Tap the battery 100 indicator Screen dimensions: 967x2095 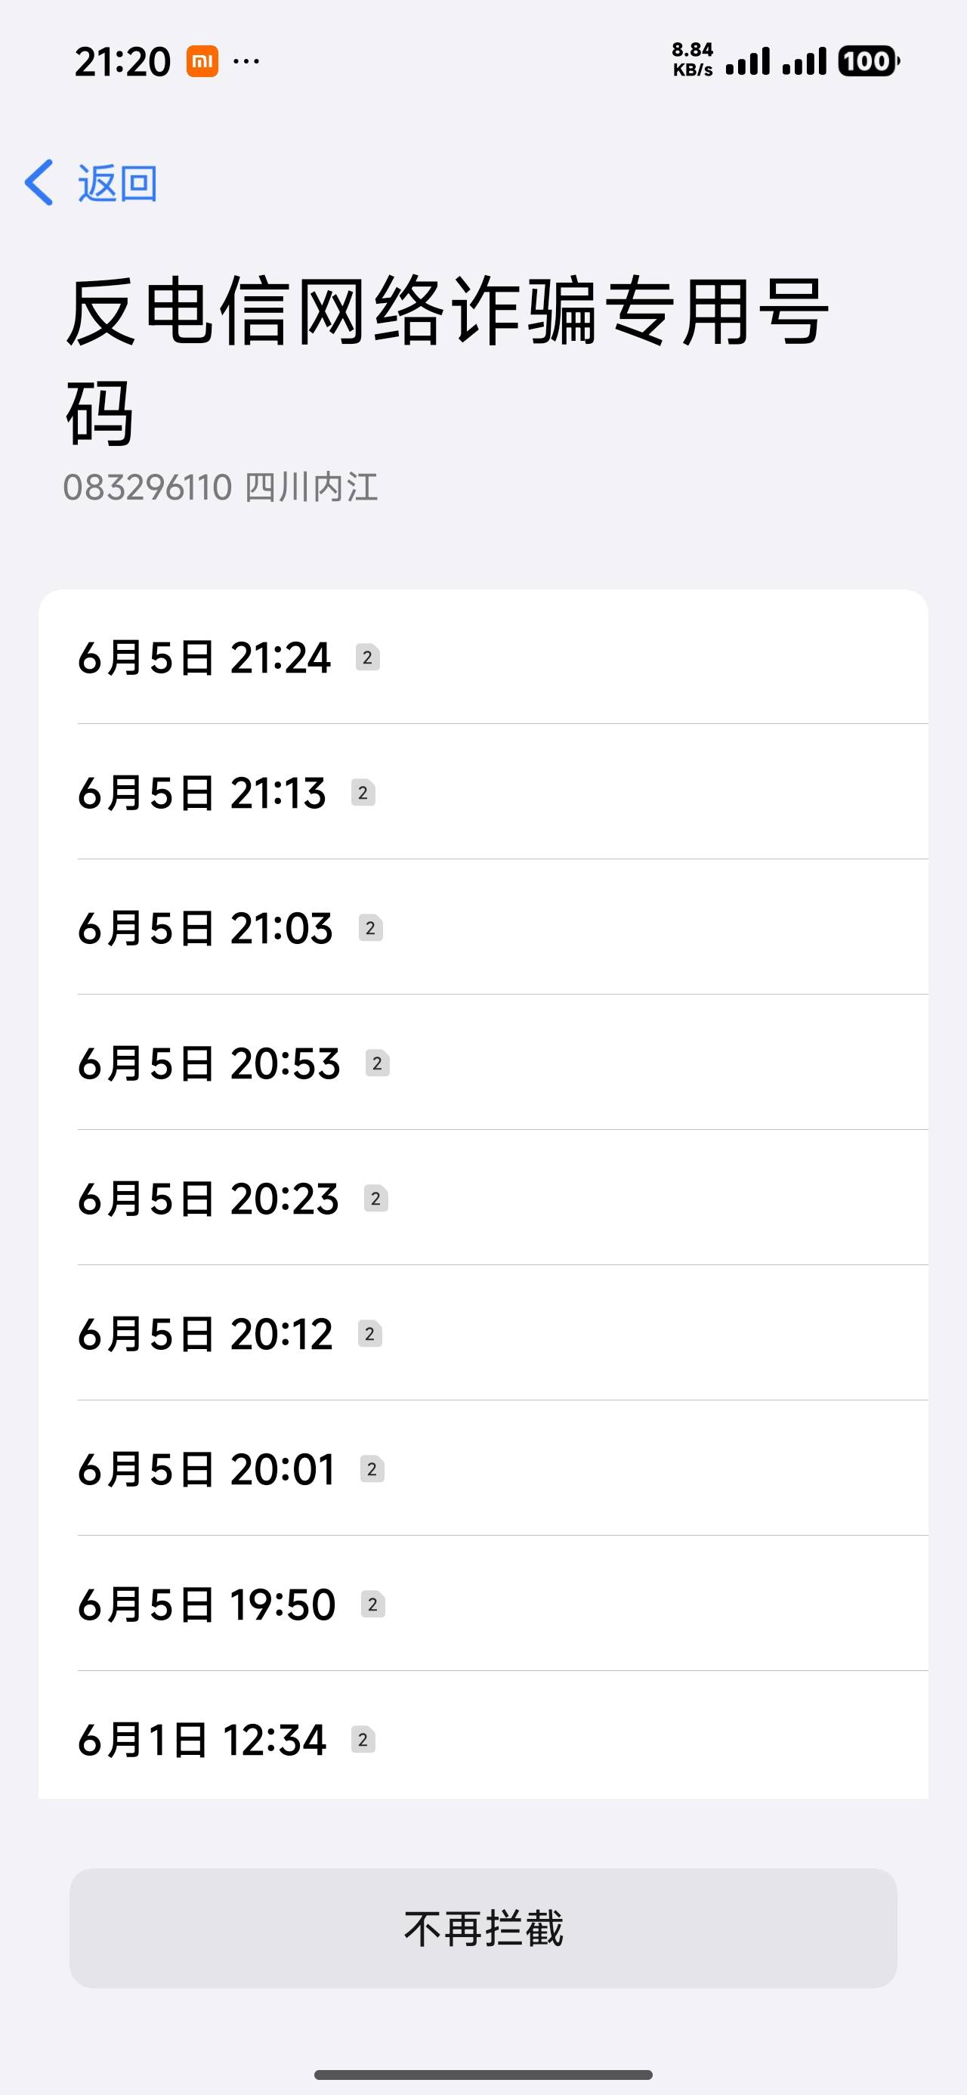coord(869,61)
